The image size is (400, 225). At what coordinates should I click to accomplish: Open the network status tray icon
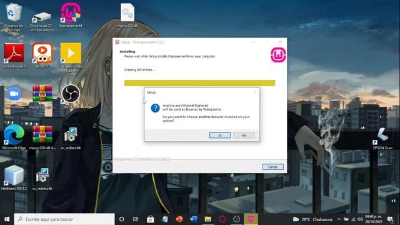pyautogui.click(x=353, y=219)
